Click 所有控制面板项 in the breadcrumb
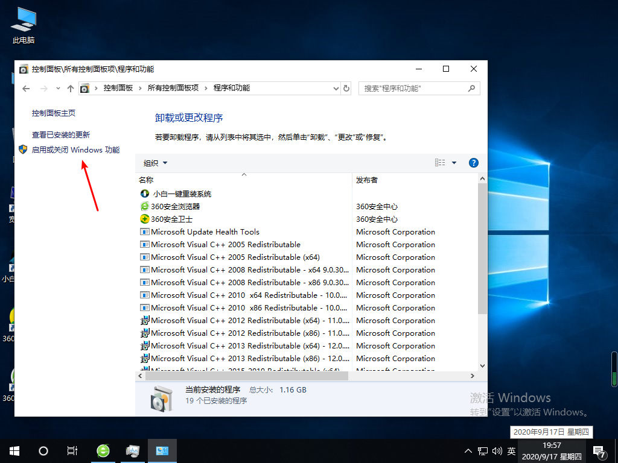Screen dimensions: 618x463 click(173, 88)
